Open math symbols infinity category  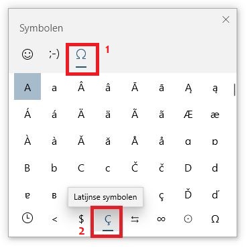[x=162, y=219]
